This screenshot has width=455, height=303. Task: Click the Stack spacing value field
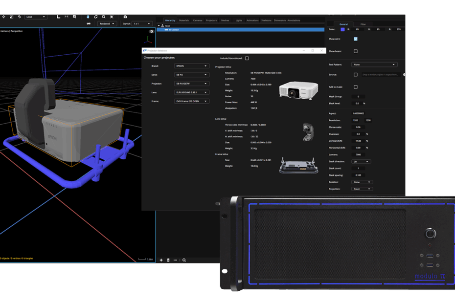358,175
